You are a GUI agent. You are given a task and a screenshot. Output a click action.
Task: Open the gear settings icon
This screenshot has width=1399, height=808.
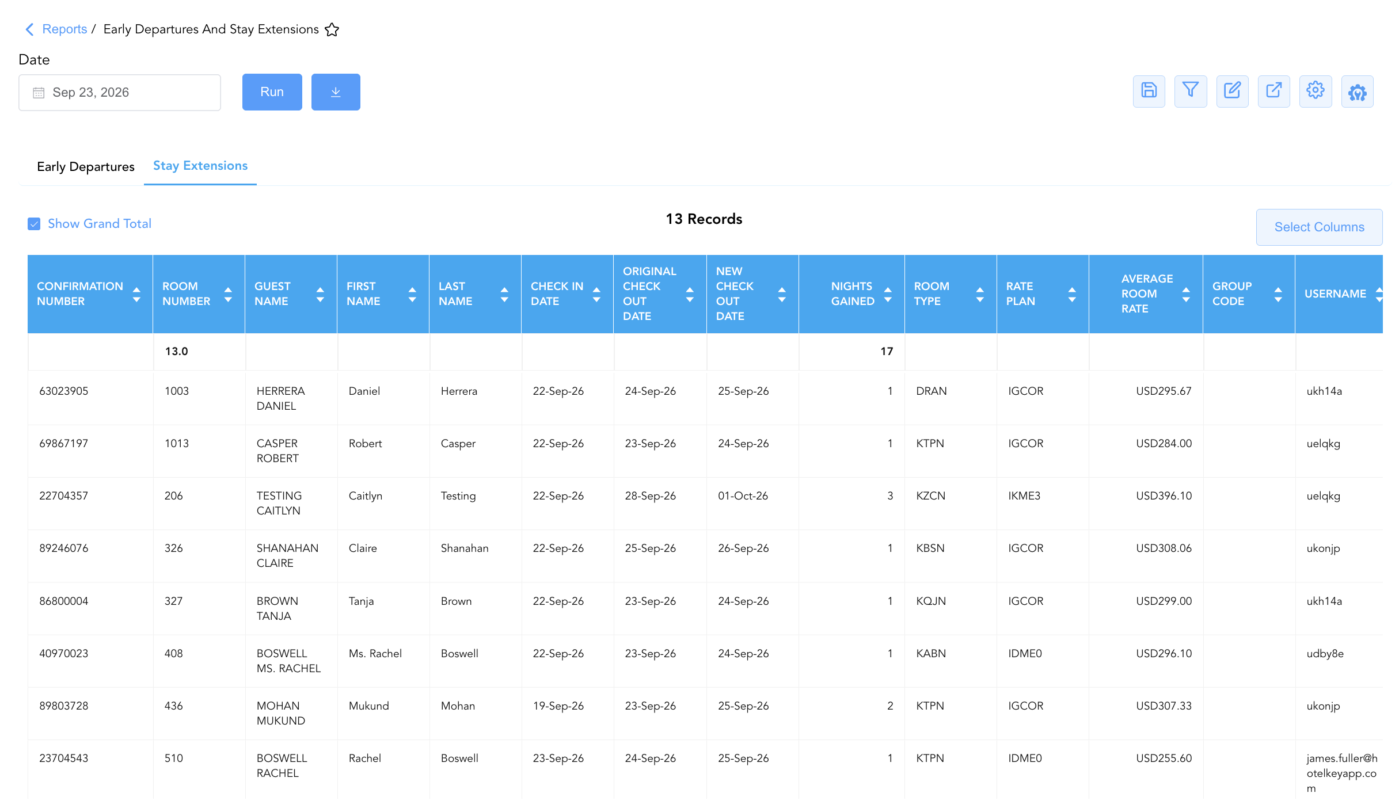pyautogui.click(x=1316, y=91)
